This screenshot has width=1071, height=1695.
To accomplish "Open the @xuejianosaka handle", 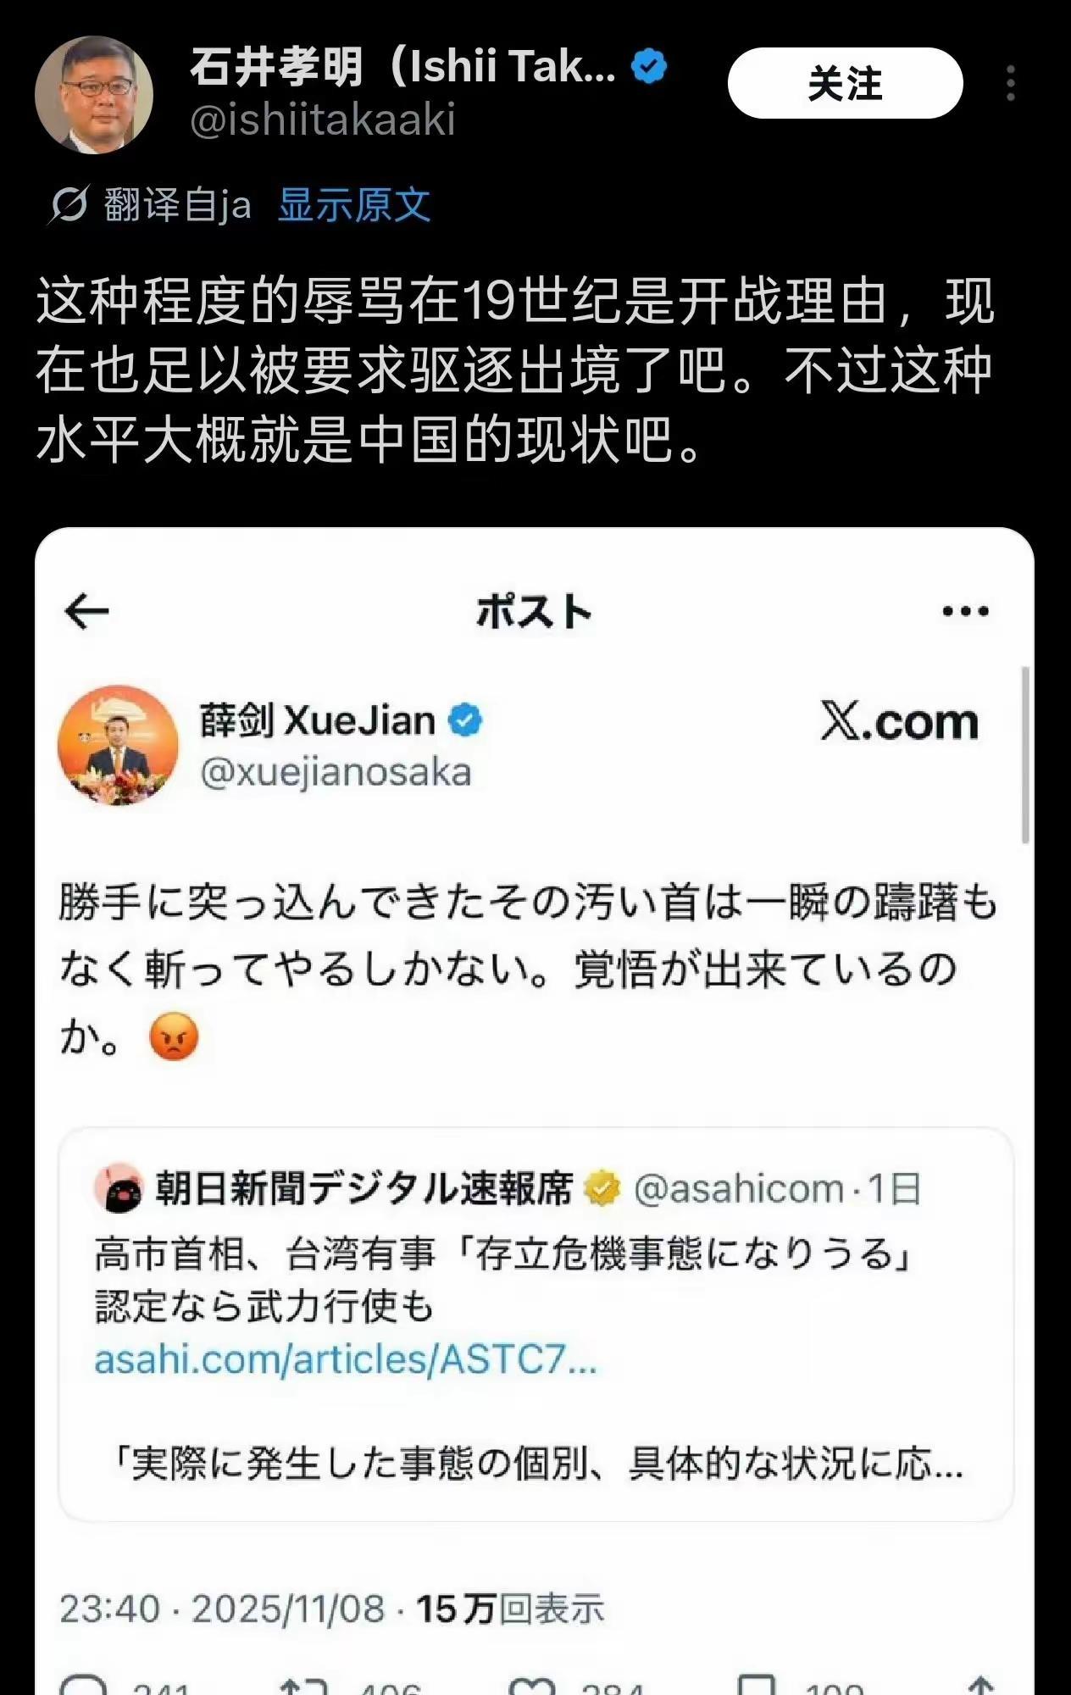I will [x=336, y=773].
